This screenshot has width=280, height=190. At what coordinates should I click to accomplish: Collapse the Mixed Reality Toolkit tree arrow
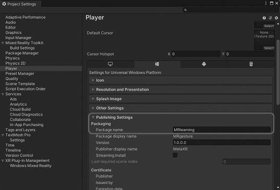tap(3, 43)
